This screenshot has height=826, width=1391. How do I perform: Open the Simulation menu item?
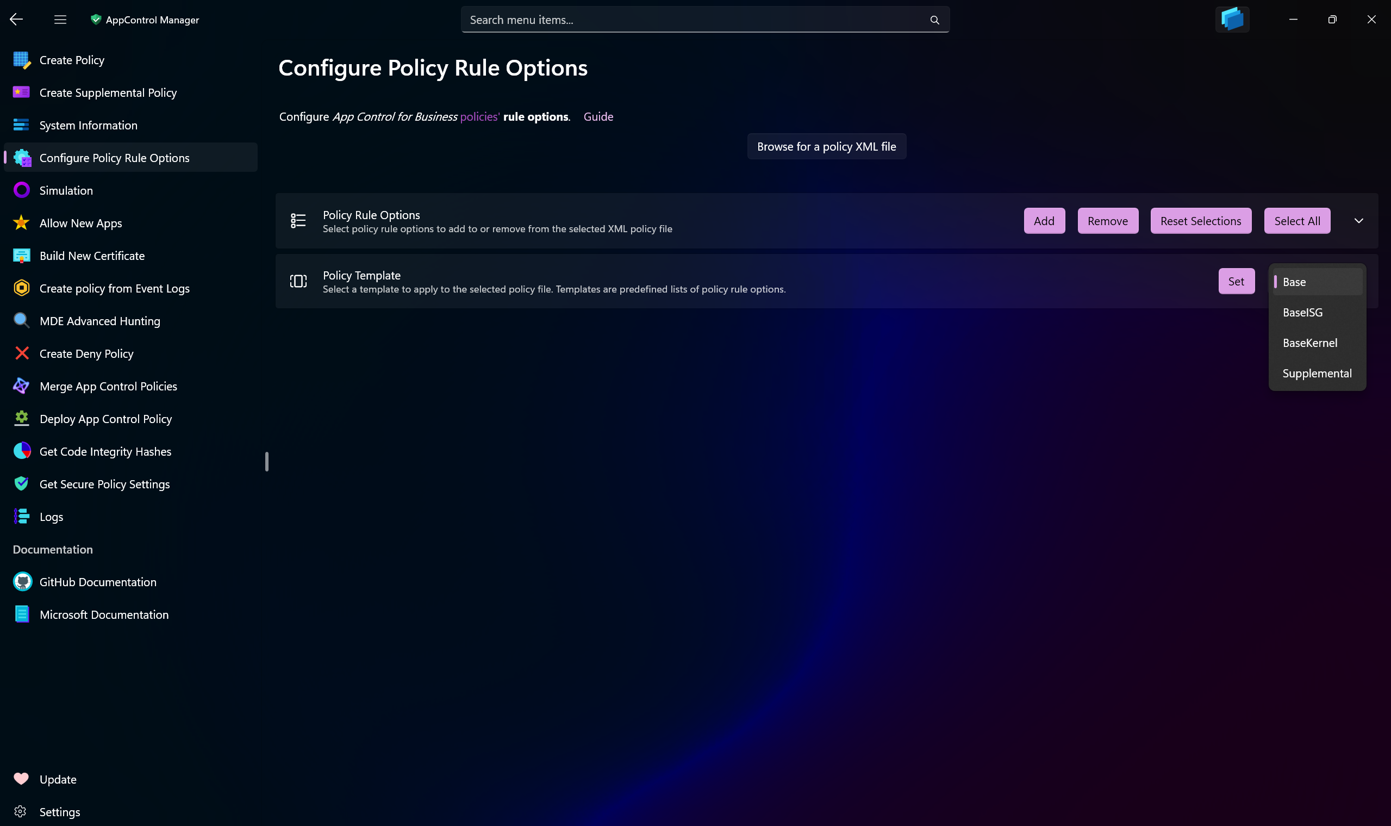(131, 190)
